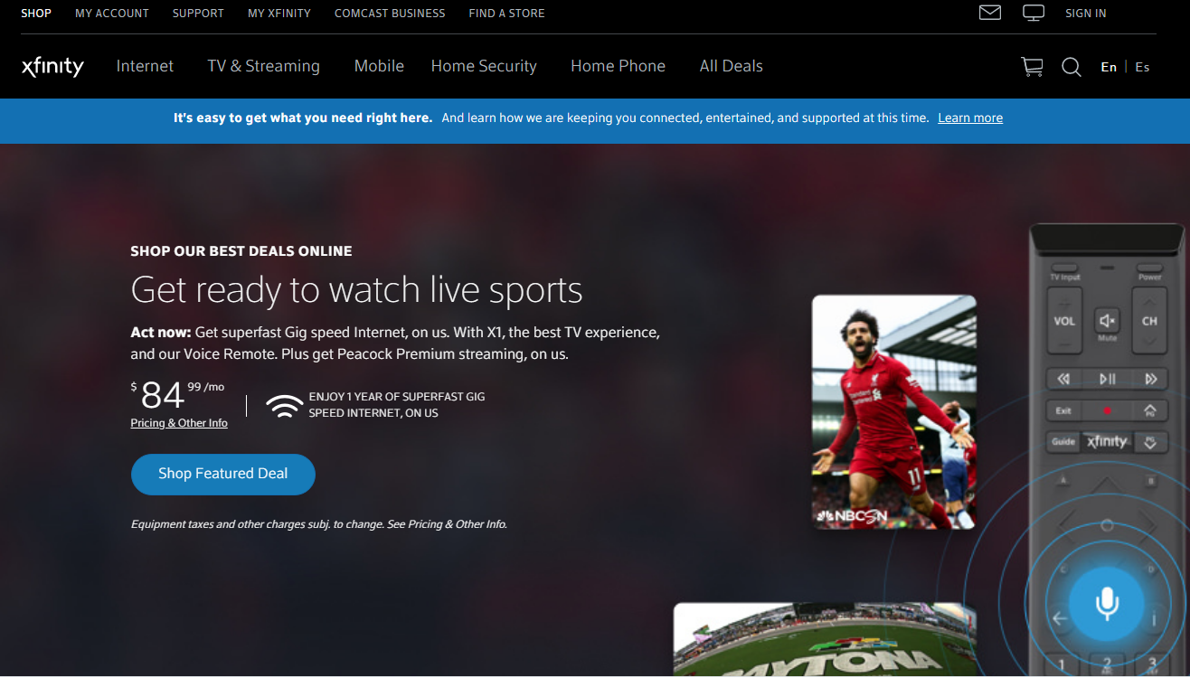The image size is (1190, 678).
Task: Open the Mobile navigation menu
Action: point(379,66)
